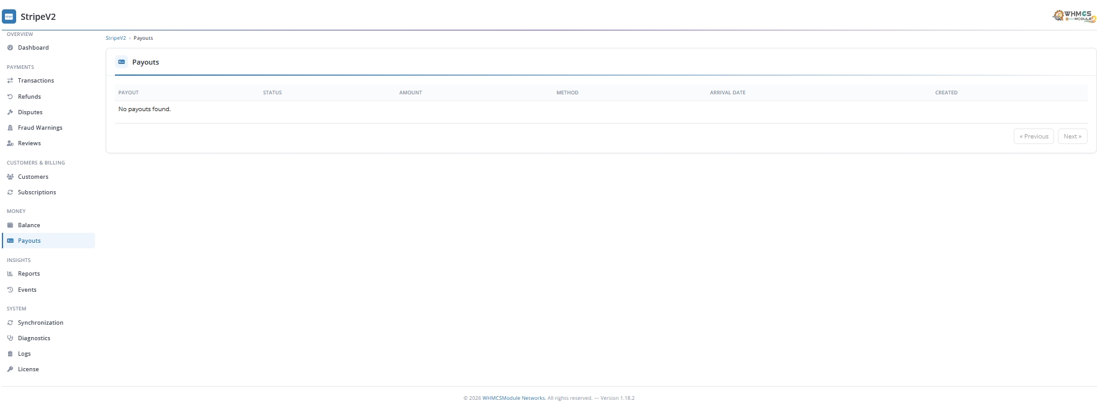The width and height of the screenshot is (1097, 406).
Task: Navigate to Customers
Action: (x=48, y=177)
